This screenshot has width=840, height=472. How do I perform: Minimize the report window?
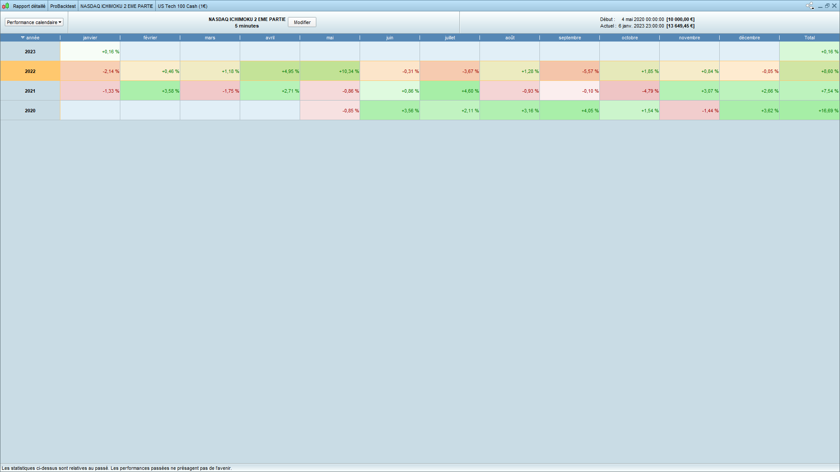[x=820, y=6]
